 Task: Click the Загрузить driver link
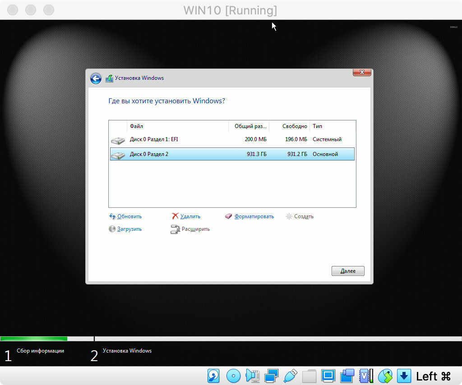(129, 229)
